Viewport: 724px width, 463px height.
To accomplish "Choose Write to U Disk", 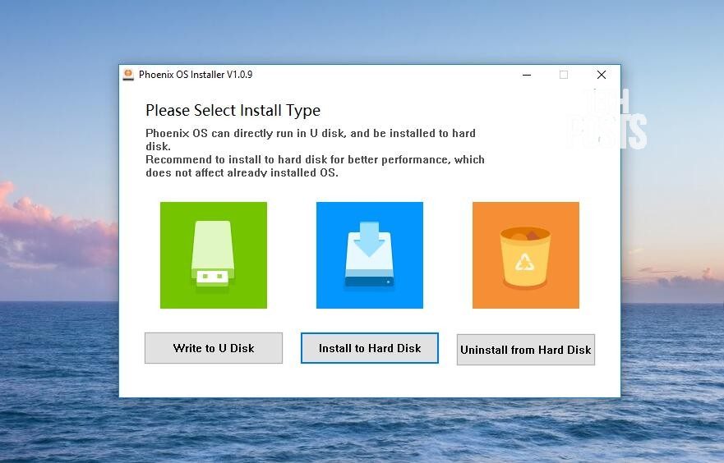I will [x=214, y=348].
